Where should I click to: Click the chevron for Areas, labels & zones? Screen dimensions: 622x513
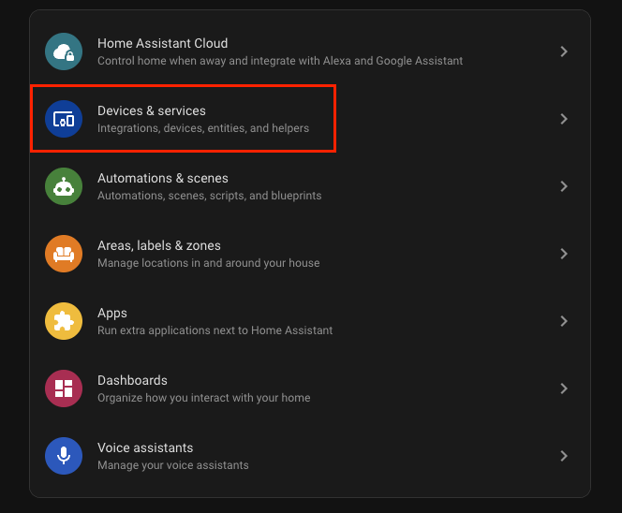point(564,254)
